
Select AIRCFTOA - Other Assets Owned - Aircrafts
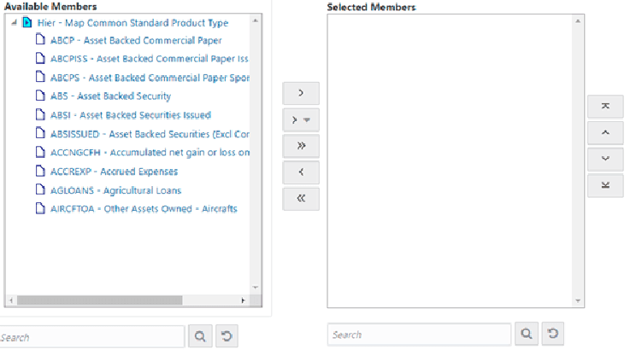click(144, 209)
